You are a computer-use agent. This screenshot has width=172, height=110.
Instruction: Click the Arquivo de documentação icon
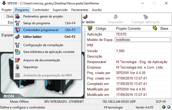(18, 60)
